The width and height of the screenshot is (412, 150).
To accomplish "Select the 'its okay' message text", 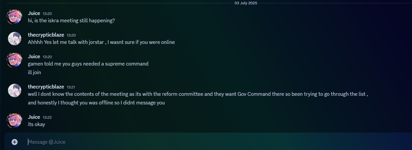I will 37,124.
